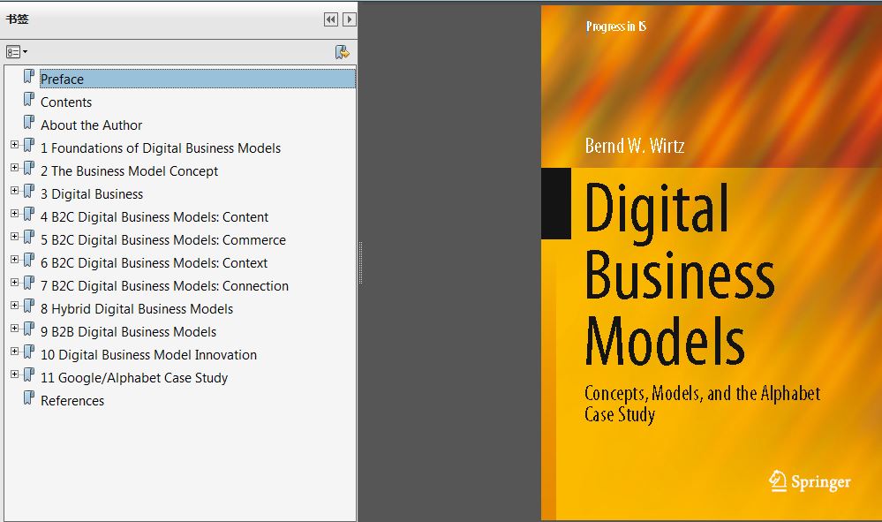Click bookmark icon beside chapter 1 Foundations

tap(28, 145)
